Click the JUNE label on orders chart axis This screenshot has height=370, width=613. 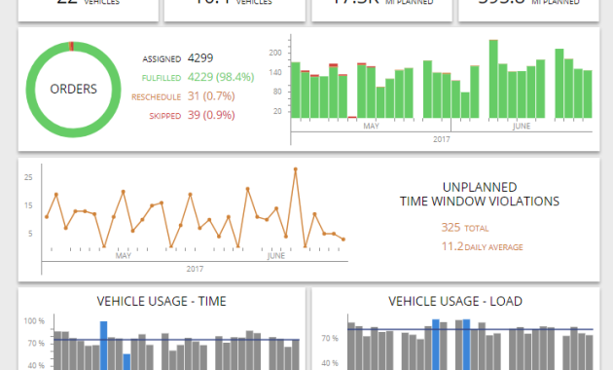[x=522, y=126]
